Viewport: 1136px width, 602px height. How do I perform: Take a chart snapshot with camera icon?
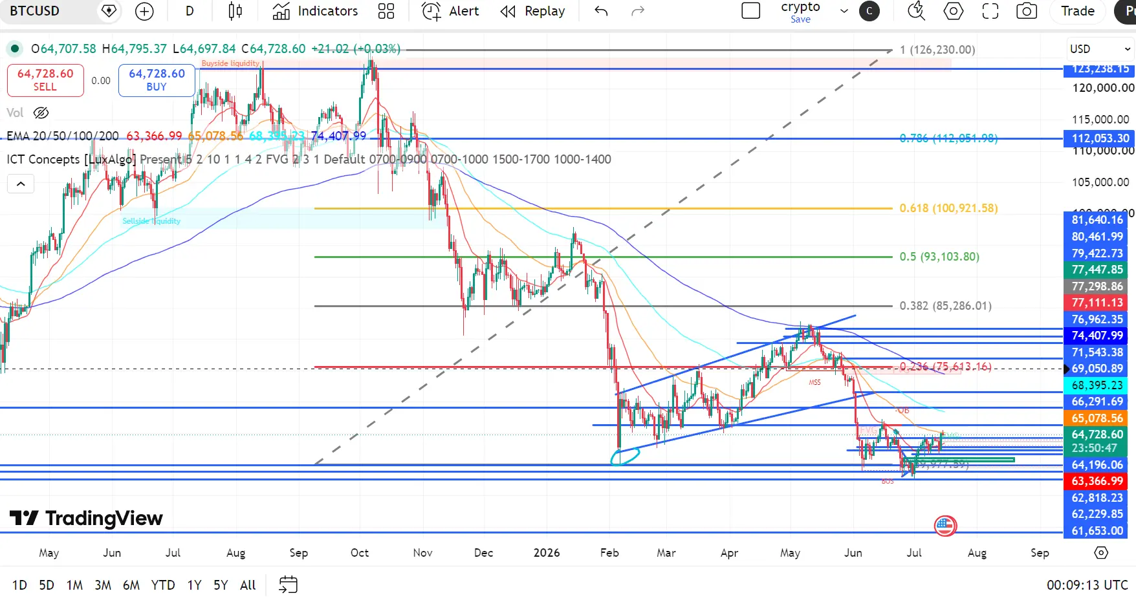tap(1027, 11)
